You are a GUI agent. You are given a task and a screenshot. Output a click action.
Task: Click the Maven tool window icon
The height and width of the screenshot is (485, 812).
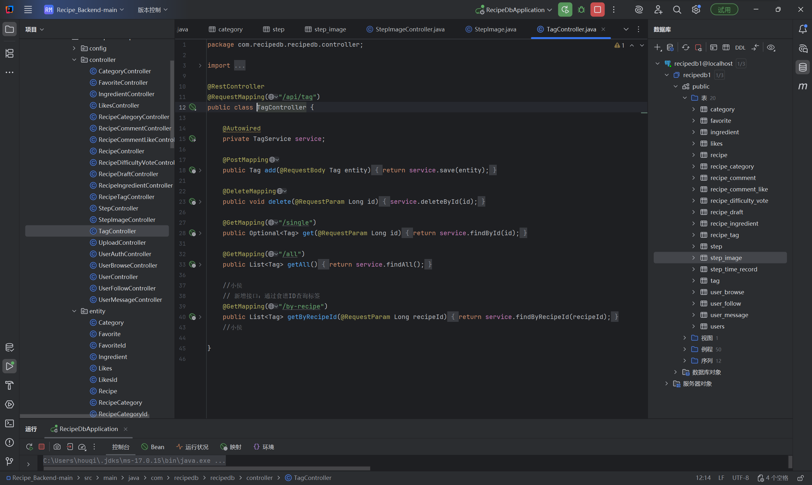(x=802, y=86)
